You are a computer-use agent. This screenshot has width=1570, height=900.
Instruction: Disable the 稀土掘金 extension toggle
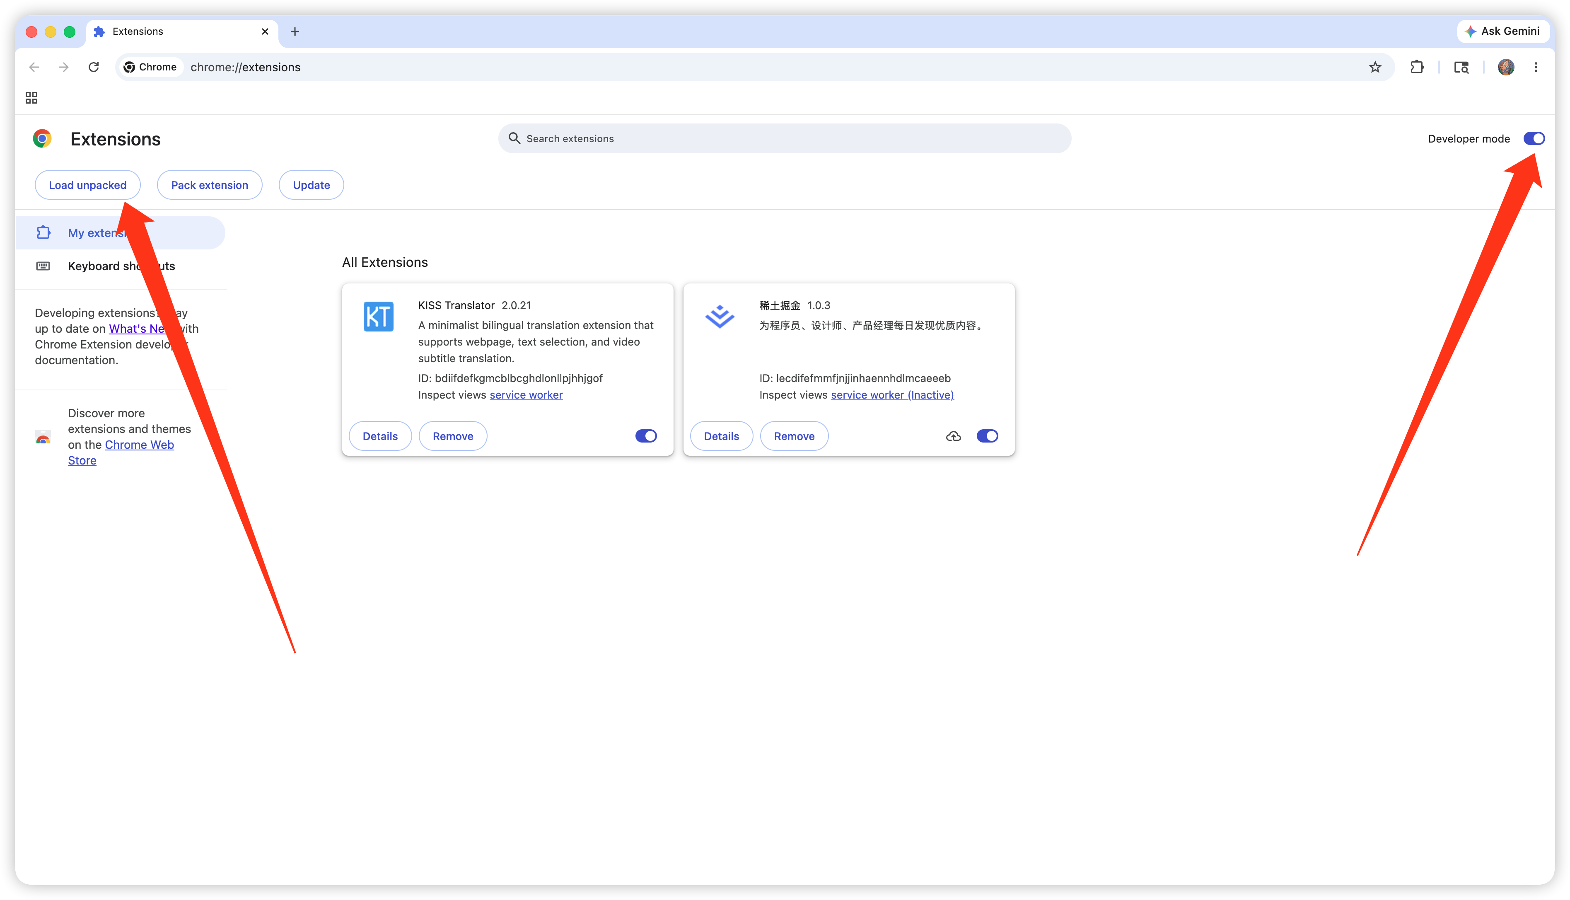point(987,436)
